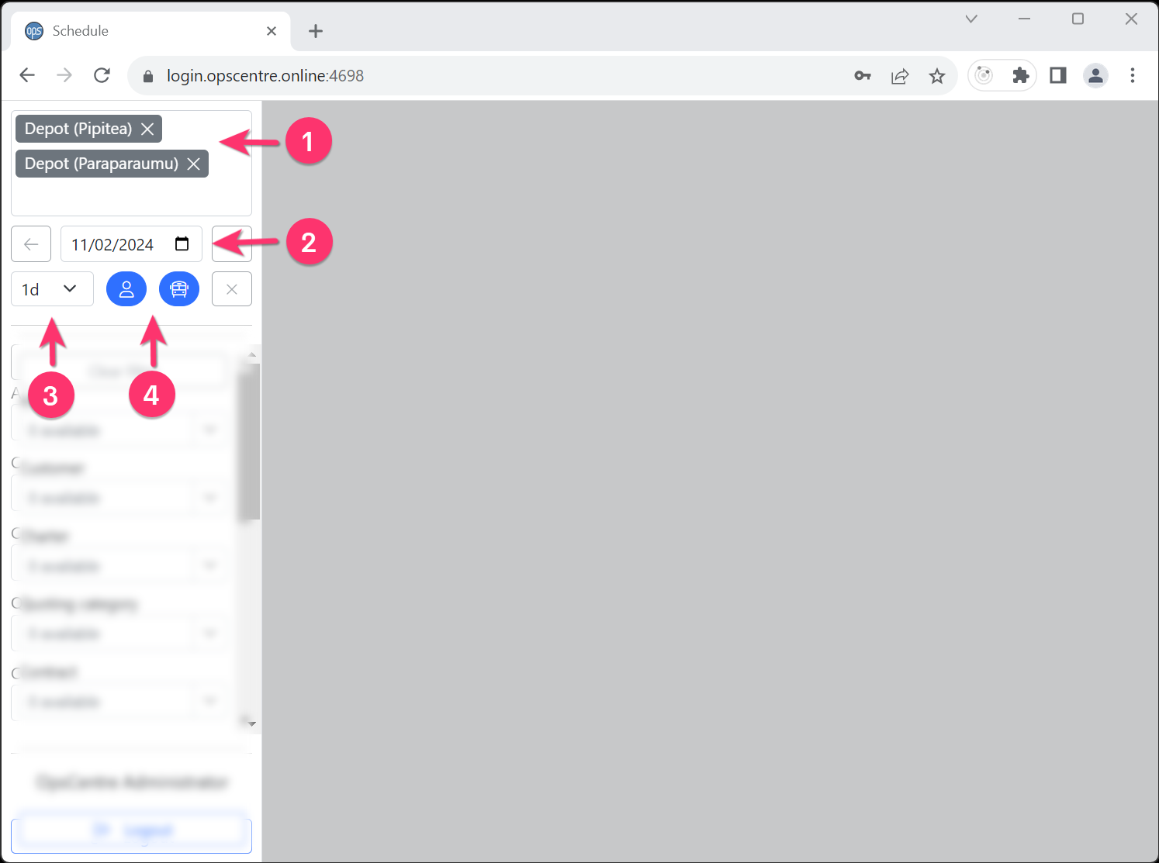The image size is (1159, 863).
Task: Remove the Depot (Pipitea) filter chip
Action: pyautogui.click(x=147, y=128)
